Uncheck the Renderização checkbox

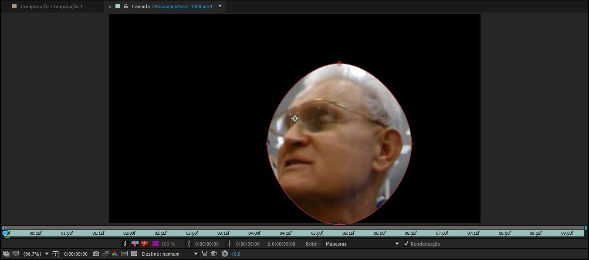tap(406, 244)
